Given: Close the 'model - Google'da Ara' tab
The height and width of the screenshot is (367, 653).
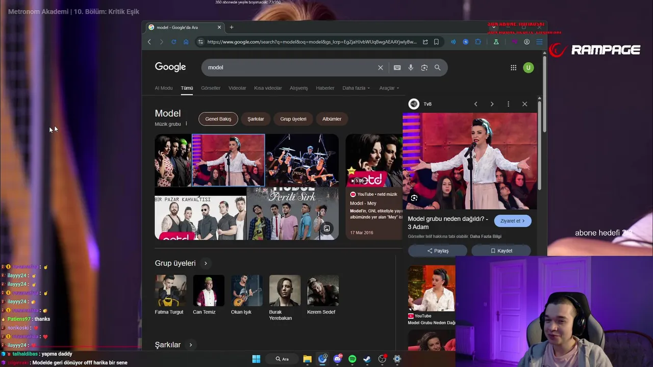Looking at the screenshot, I should (219, 27).
